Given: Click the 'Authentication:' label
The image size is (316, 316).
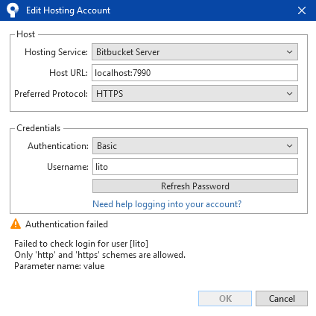Looking at the screenshot, I should (58, 146).
